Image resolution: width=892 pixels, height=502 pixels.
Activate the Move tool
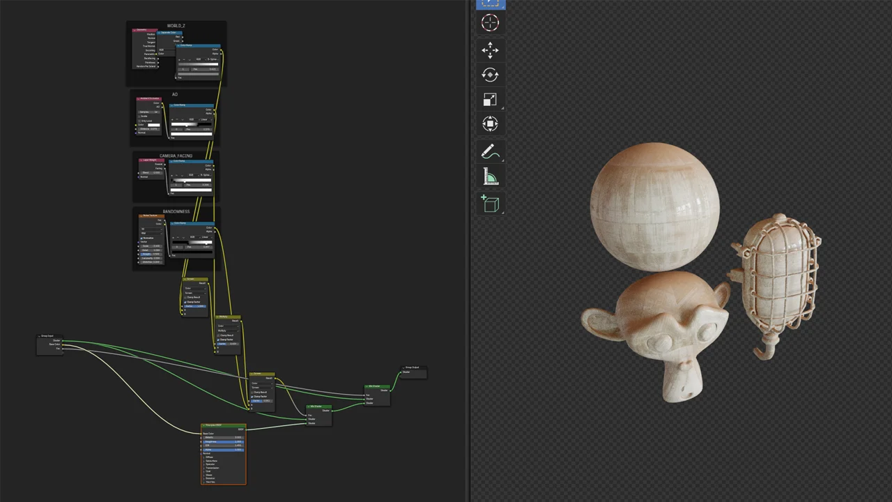tap(490, 50)
